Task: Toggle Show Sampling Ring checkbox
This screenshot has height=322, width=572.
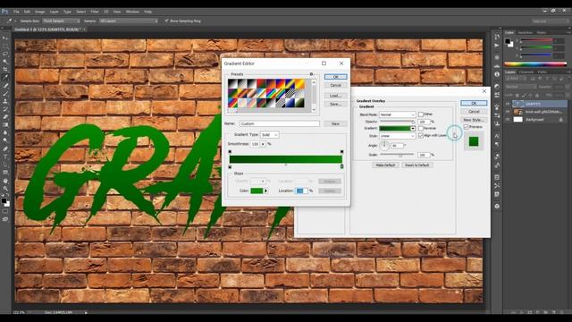Action: 167,21
